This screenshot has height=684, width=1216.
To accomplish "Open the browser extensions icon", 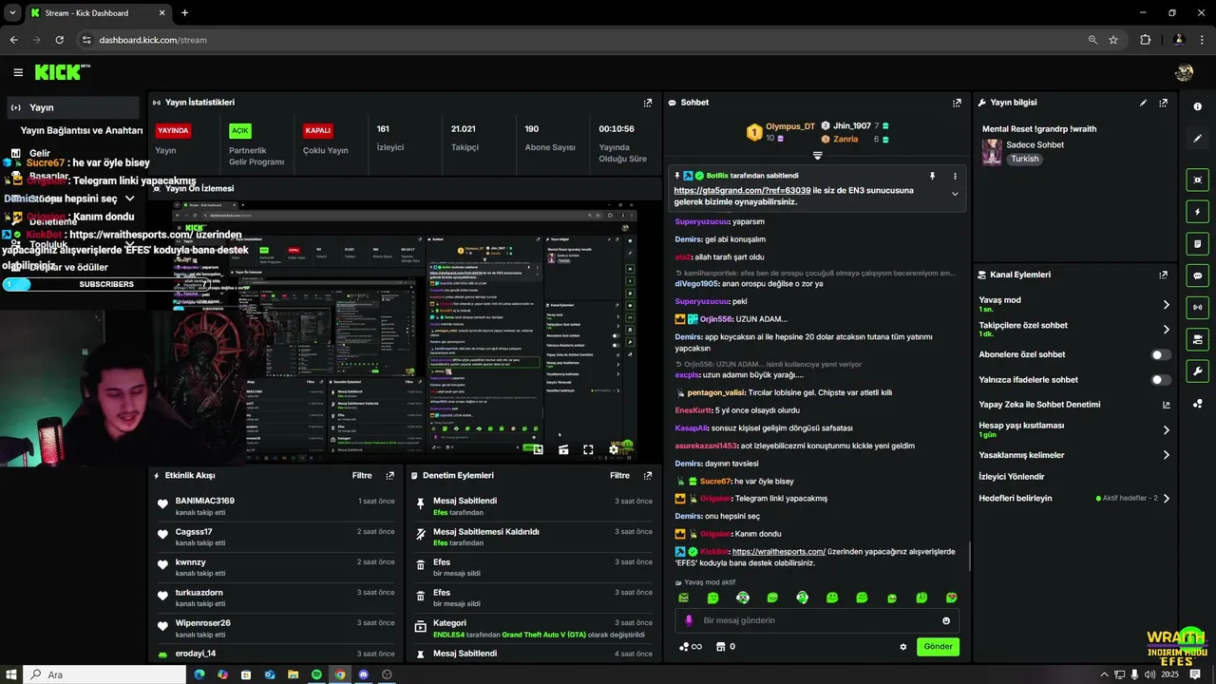I will (x=1145, y=40).
